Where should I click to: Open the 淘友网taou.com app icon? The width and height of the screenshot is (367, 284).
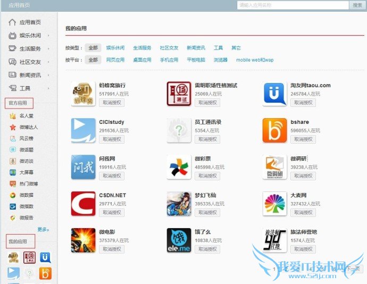tap(274, 94)
